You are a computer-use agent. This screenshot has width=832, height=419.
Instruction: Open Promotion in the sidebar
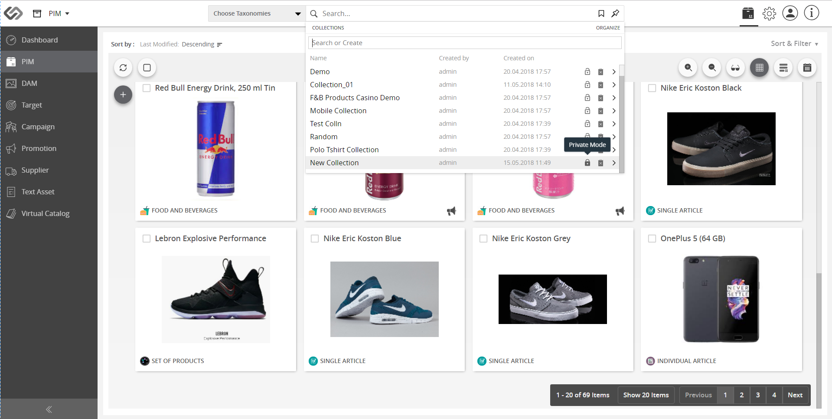coord(49,148)
